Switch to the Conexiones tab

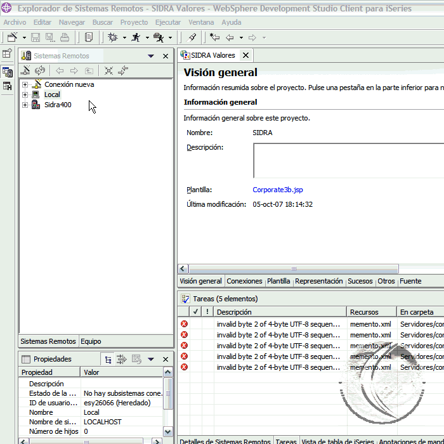click(244, 281)
